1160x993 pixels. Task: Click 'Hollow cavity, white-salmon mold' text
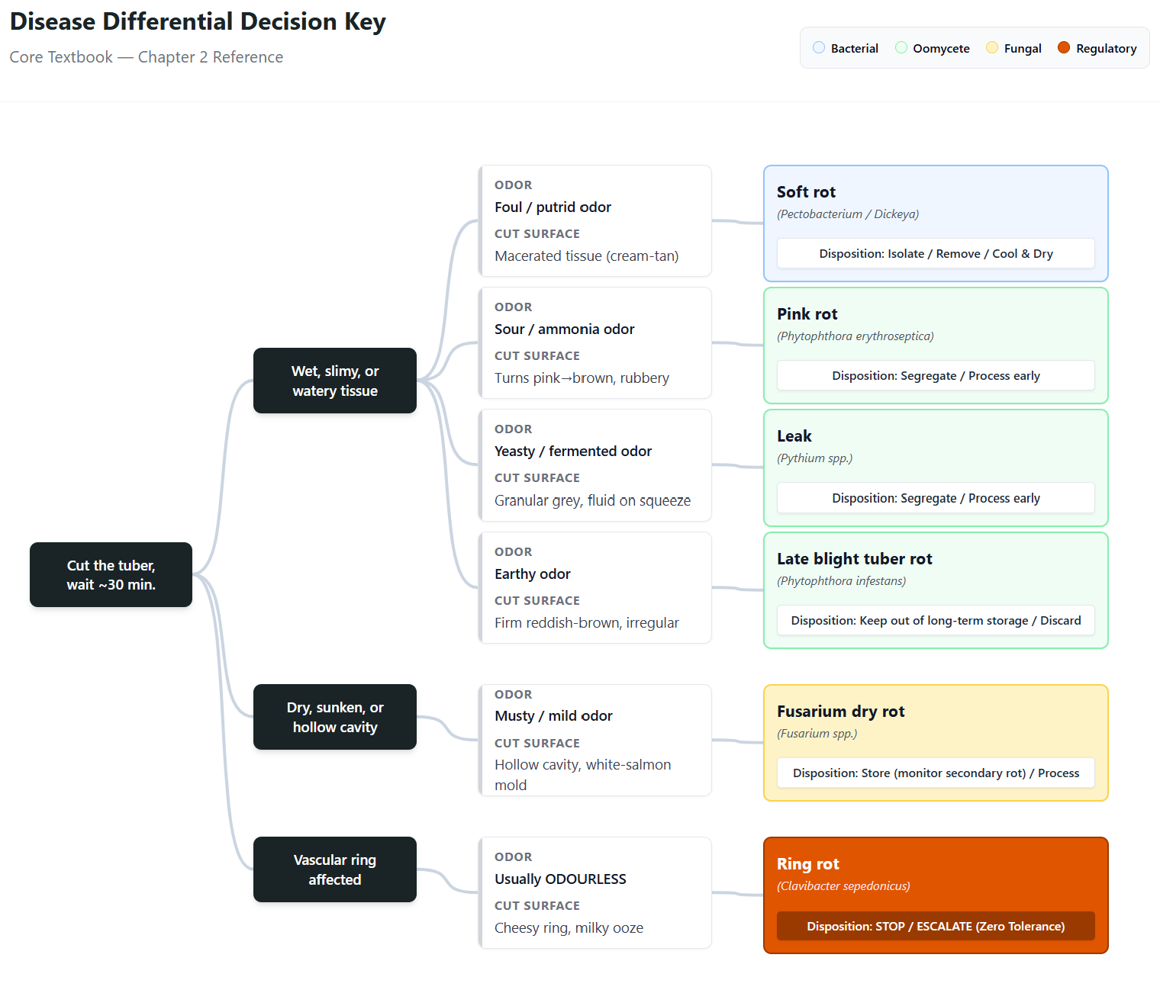tap(583, 775)
